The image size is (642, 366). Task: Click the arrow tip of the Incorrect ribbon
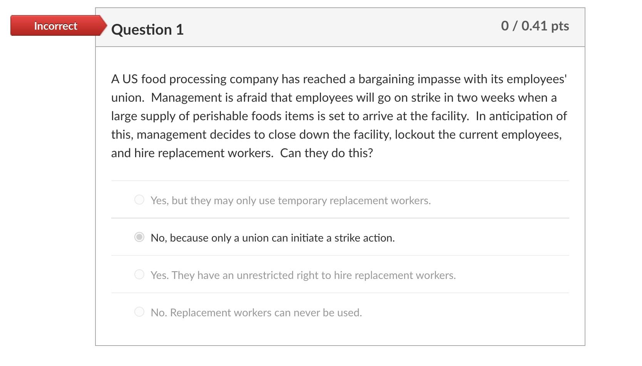(x=105, y=26)
